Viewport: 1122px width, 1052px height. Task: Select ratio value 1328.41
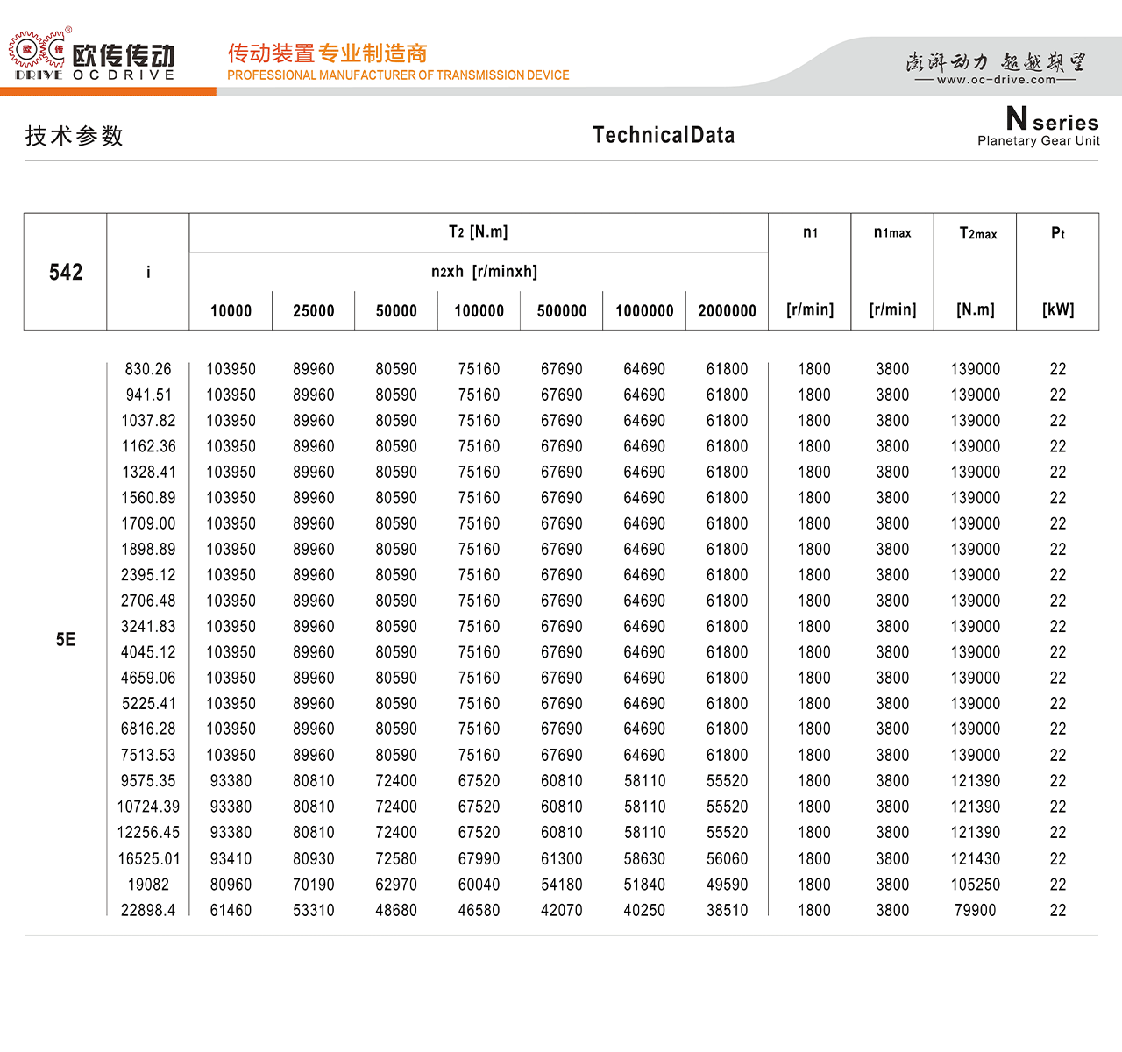pyautogui.click(x=148, y=473)
